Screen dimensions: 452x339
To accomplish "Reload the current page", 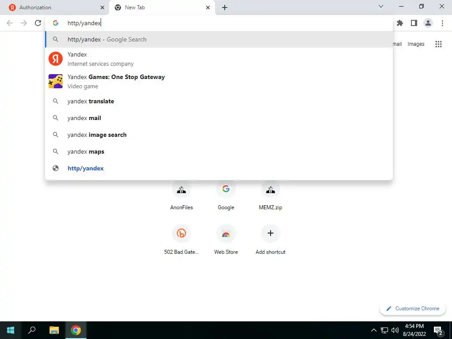I will tap(38, 23).
